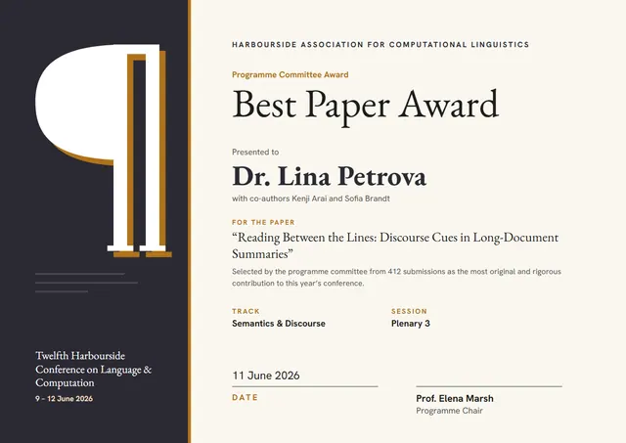
Task: Click the date '11 June 2026'
Action: pyautogui.click(x=266, y=376)
